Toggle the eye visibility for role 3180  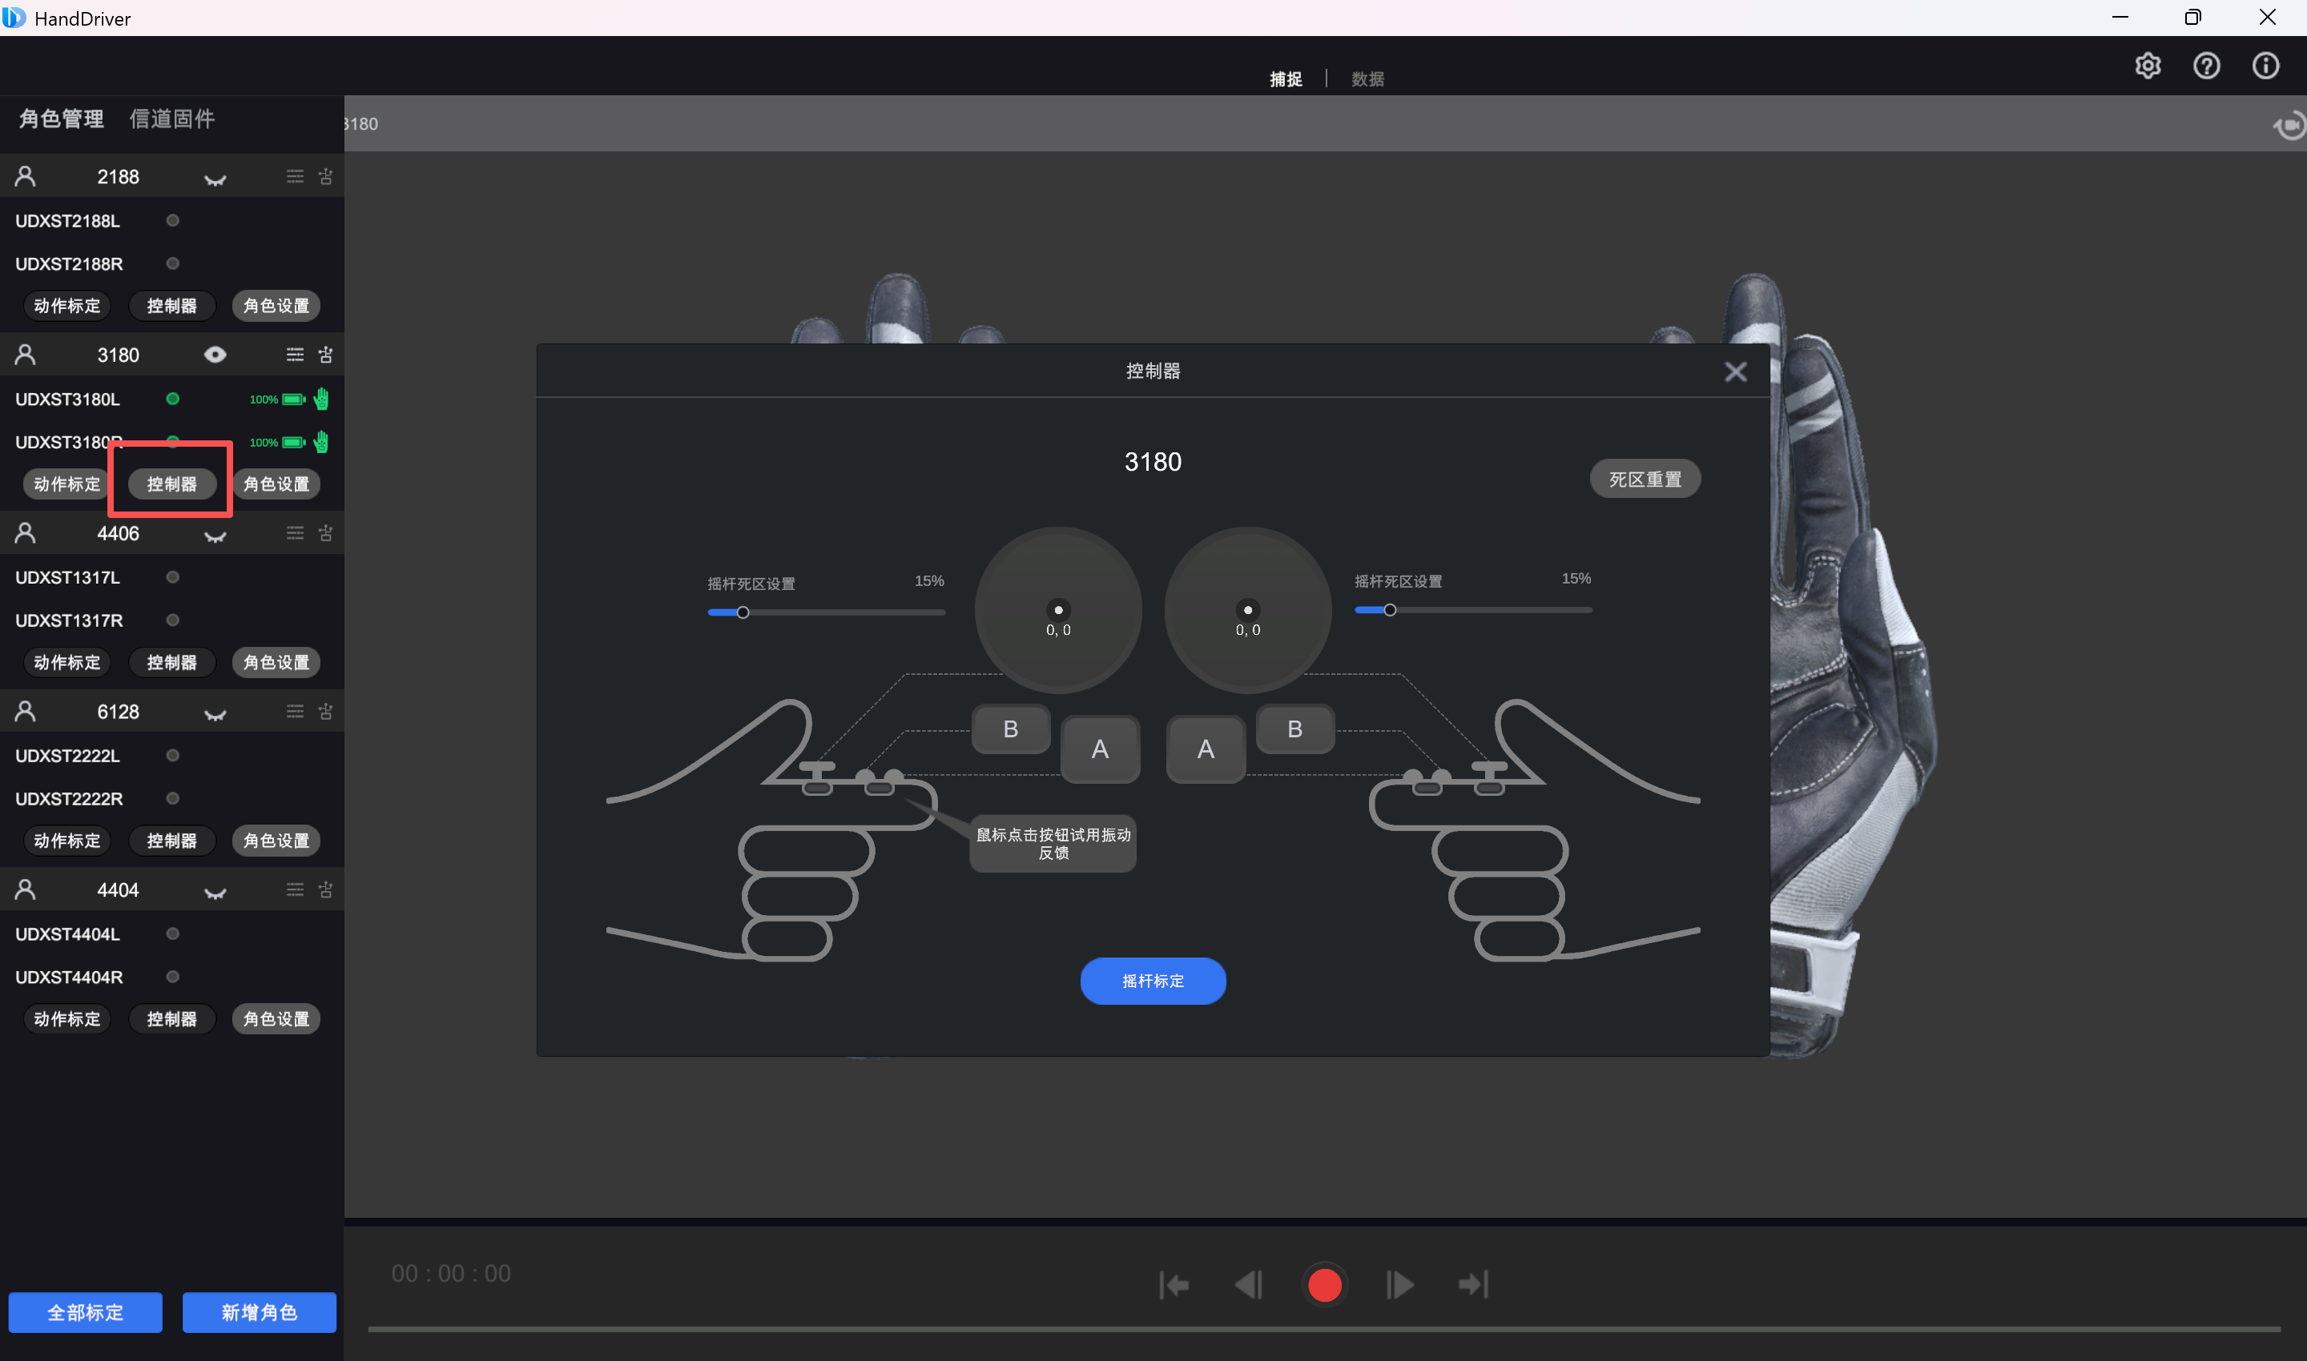pyautogui.click(x=215, y=355)
